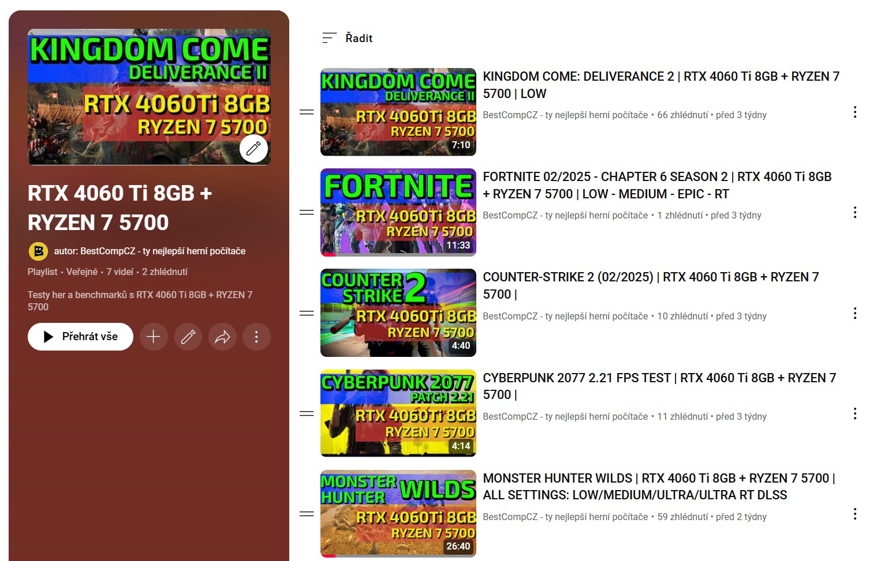Open the Kingdom Come playlist cover image

pyautogui.click(x=149, y=97)
